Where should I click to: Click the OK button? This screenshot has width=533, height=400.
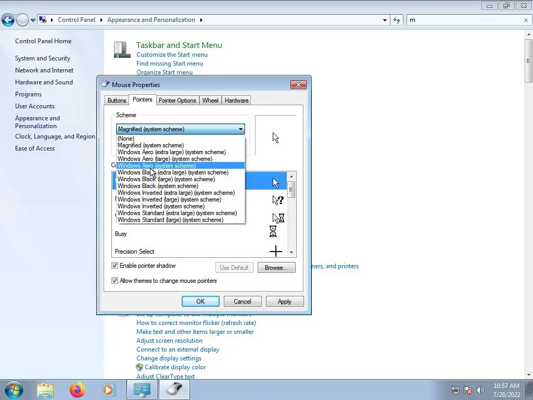200,302
